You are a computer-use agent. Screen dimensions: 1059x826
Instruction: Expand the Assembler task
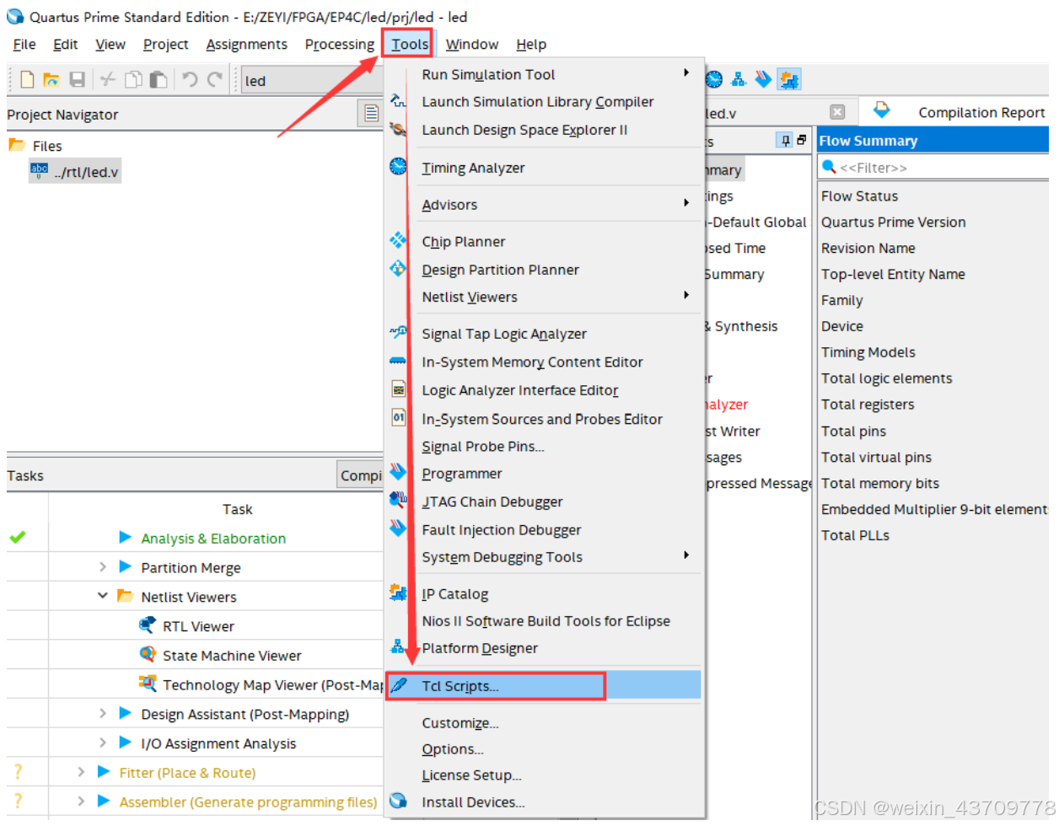[x=81, y=801]
